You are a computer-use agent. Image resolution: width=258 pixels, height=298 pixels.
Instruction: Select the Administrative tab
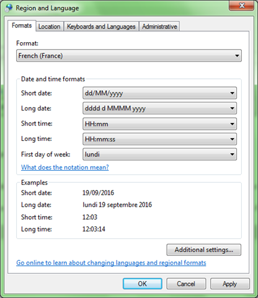click(x=159, y=27)
